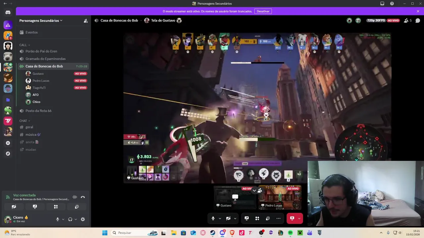
Task: Open the geral text channel
Action: click(53, 127)
